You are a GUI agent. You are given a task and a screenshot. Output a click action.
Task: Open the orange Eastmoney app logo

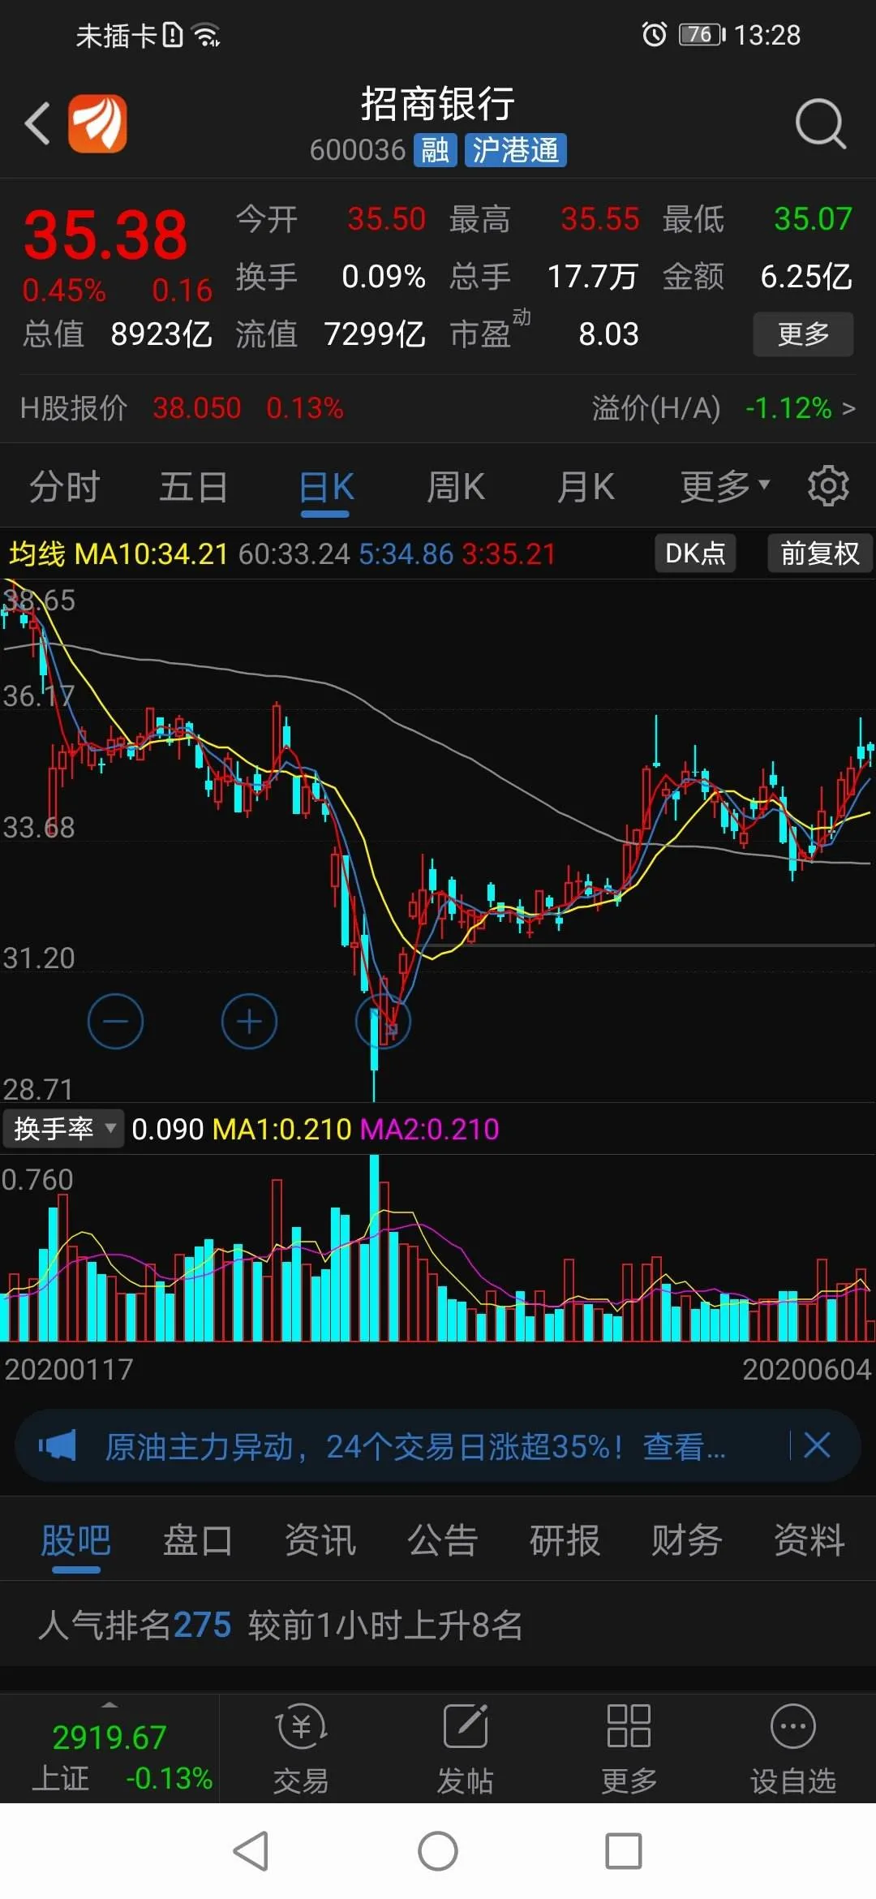97,123
